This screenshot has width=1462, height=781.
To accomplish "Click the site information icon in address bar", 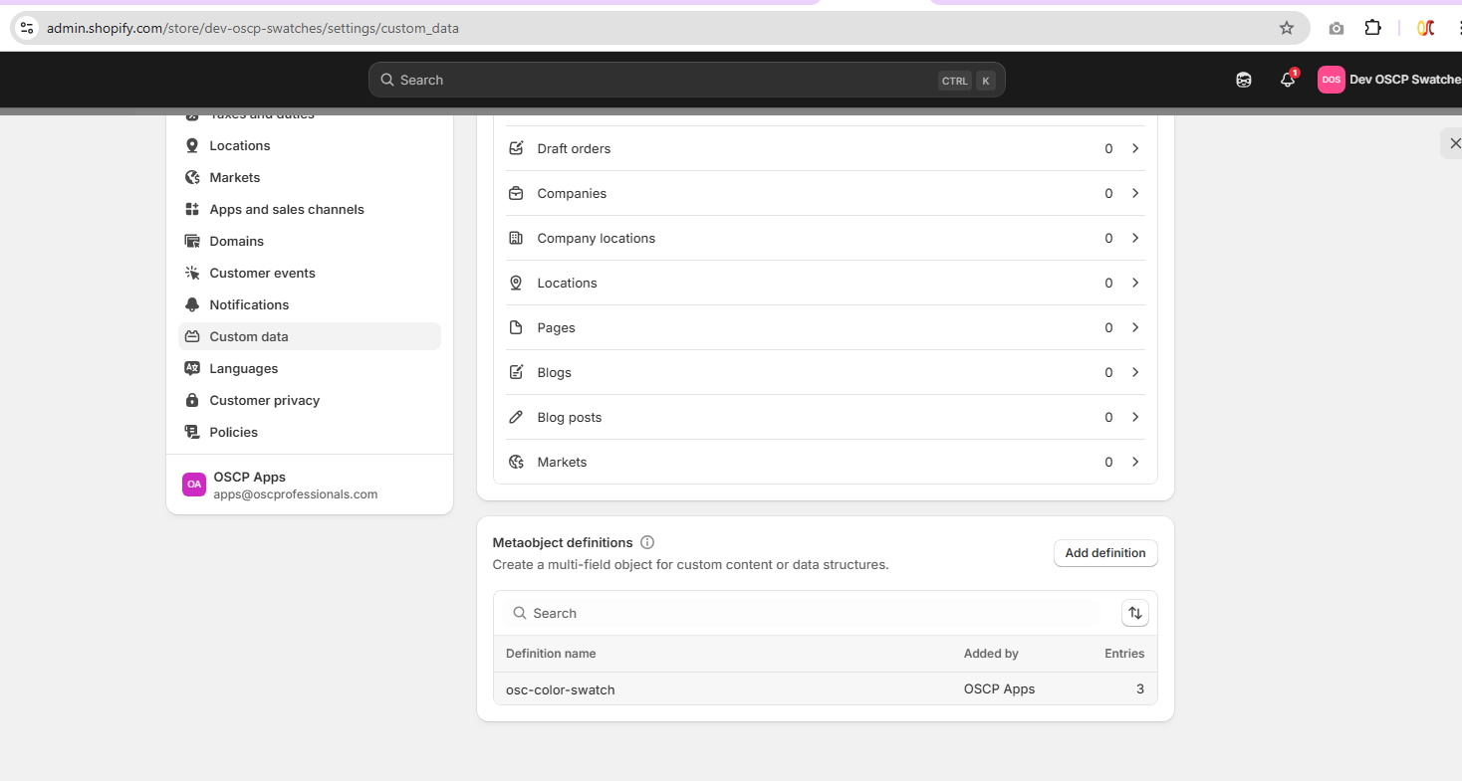I will (x=27, y=28).
